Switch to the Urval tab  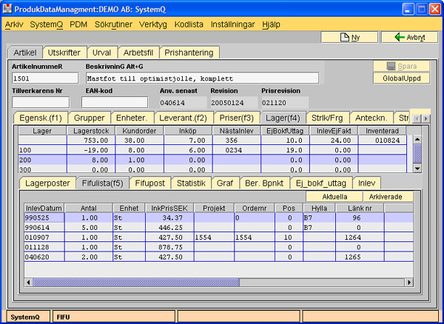pos(101,53)
